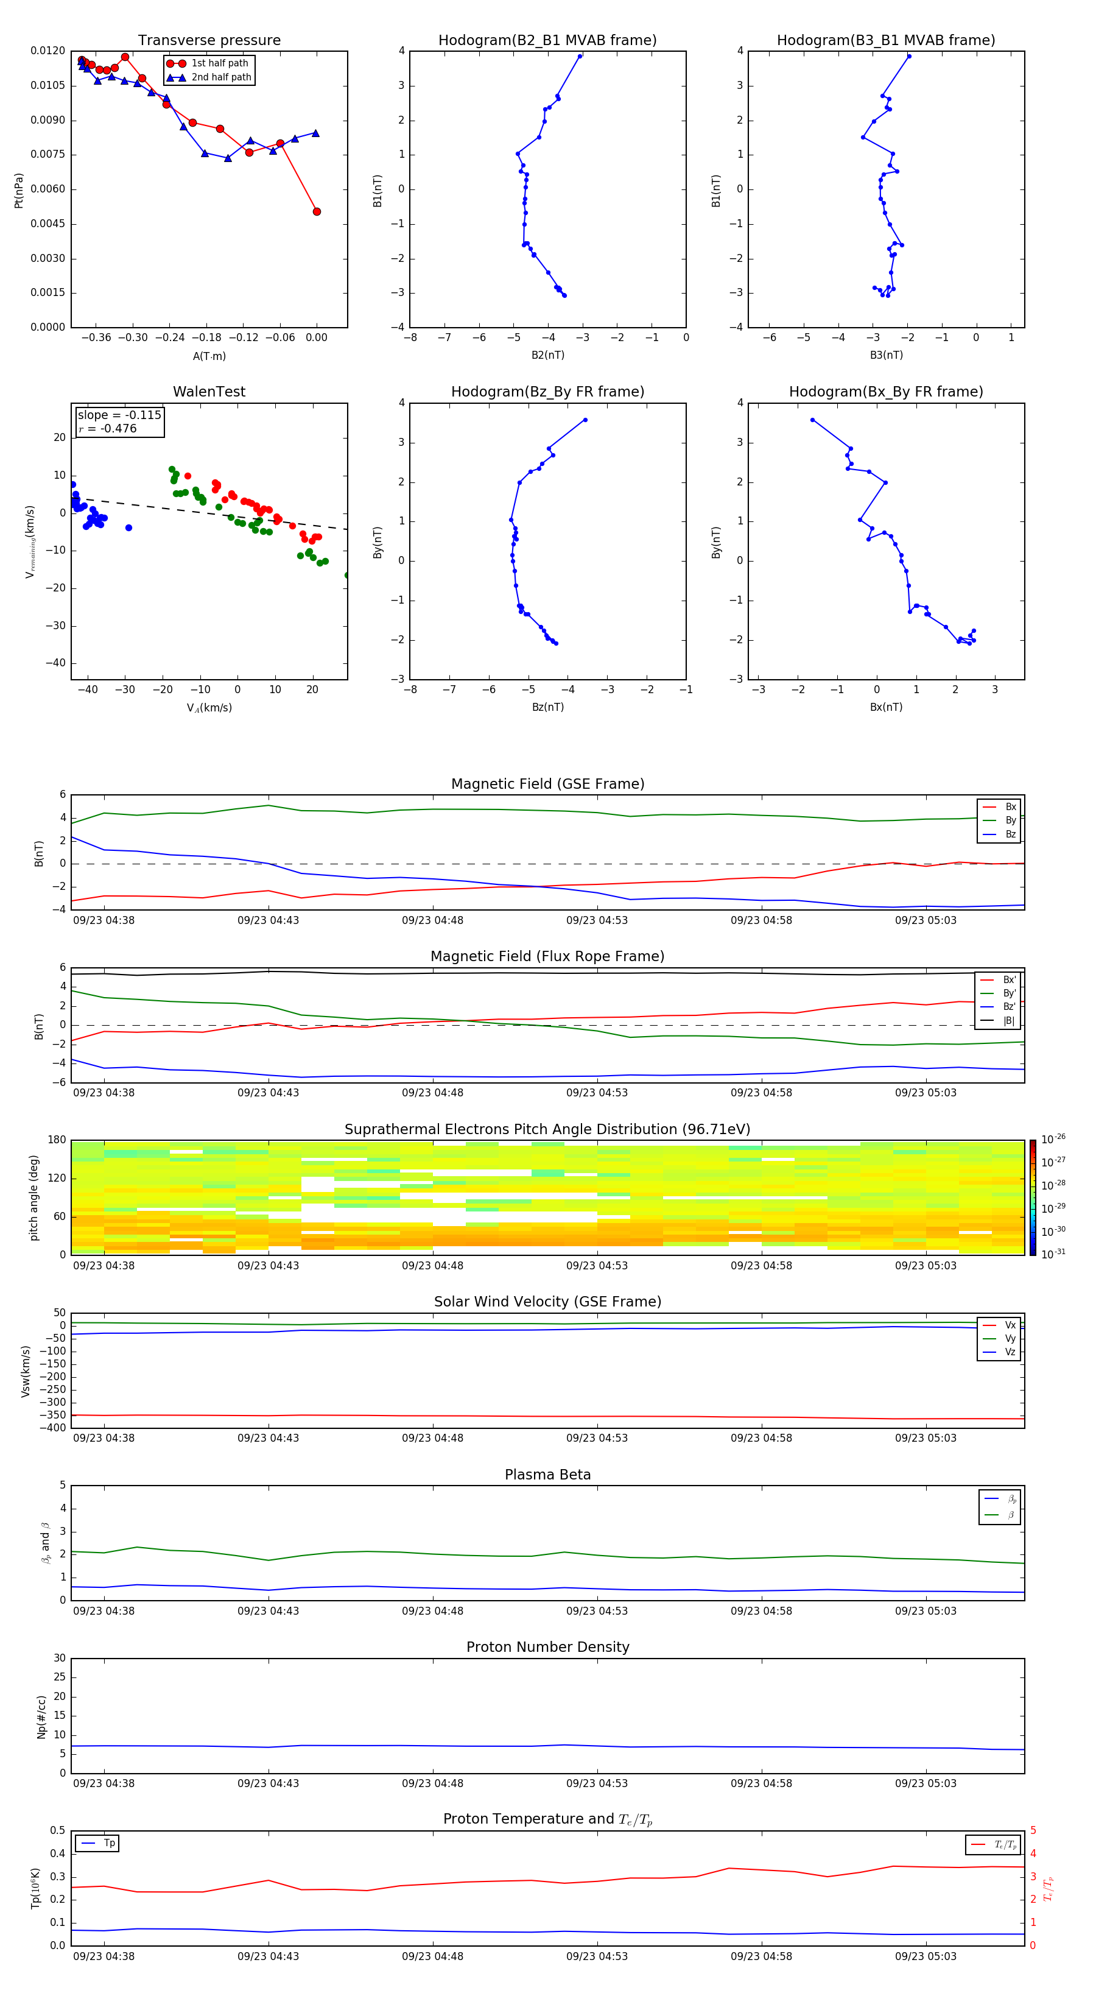
Task: Click 'Solar Wind Velocity (GSE Frame)' title
Action: click(547, 1302)
